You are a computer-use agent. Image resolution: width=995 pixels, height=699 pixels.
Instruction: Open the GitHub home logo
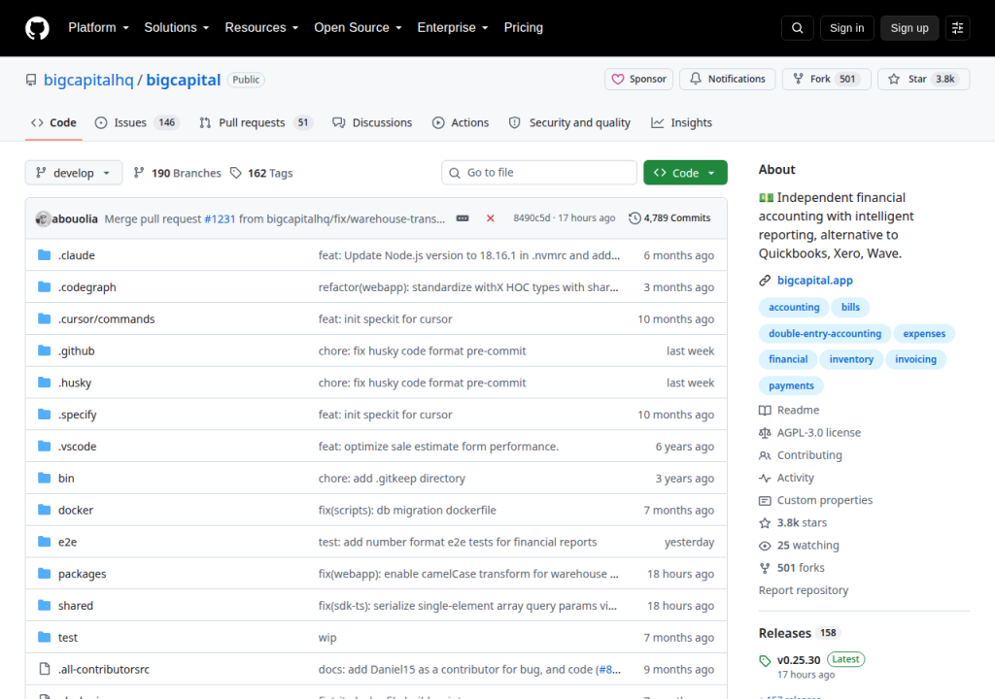(x=37, y=28)
